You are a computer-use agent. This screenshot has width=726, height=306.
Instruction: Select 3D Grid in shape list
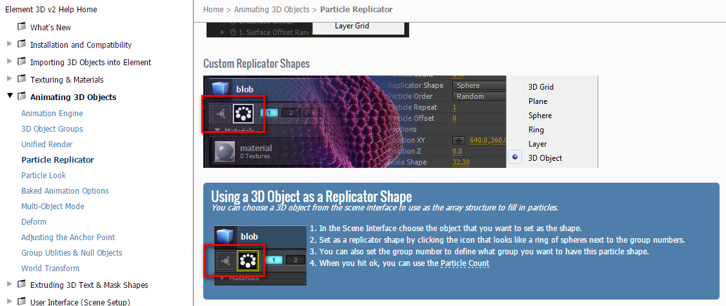(541, 87)
